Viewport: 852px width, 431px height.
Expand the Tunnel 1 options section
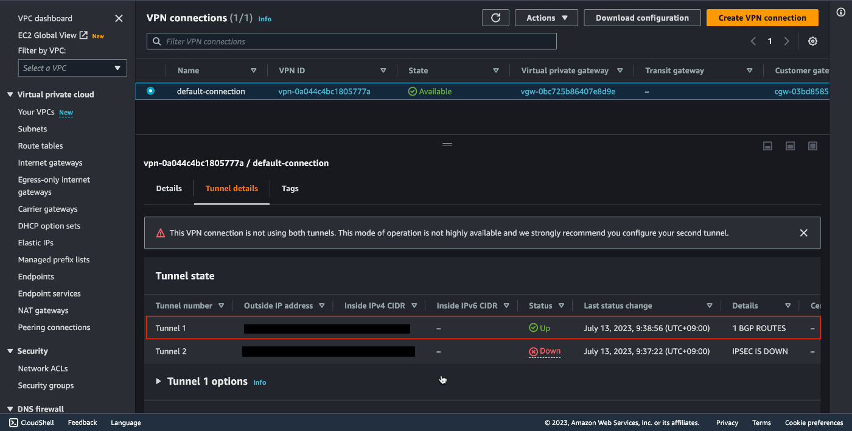[x=158, y=381]
